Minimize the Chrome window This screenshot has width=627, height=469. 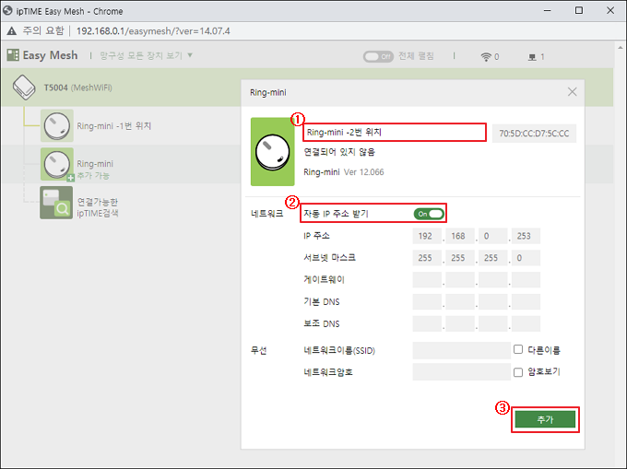(548, 10)
